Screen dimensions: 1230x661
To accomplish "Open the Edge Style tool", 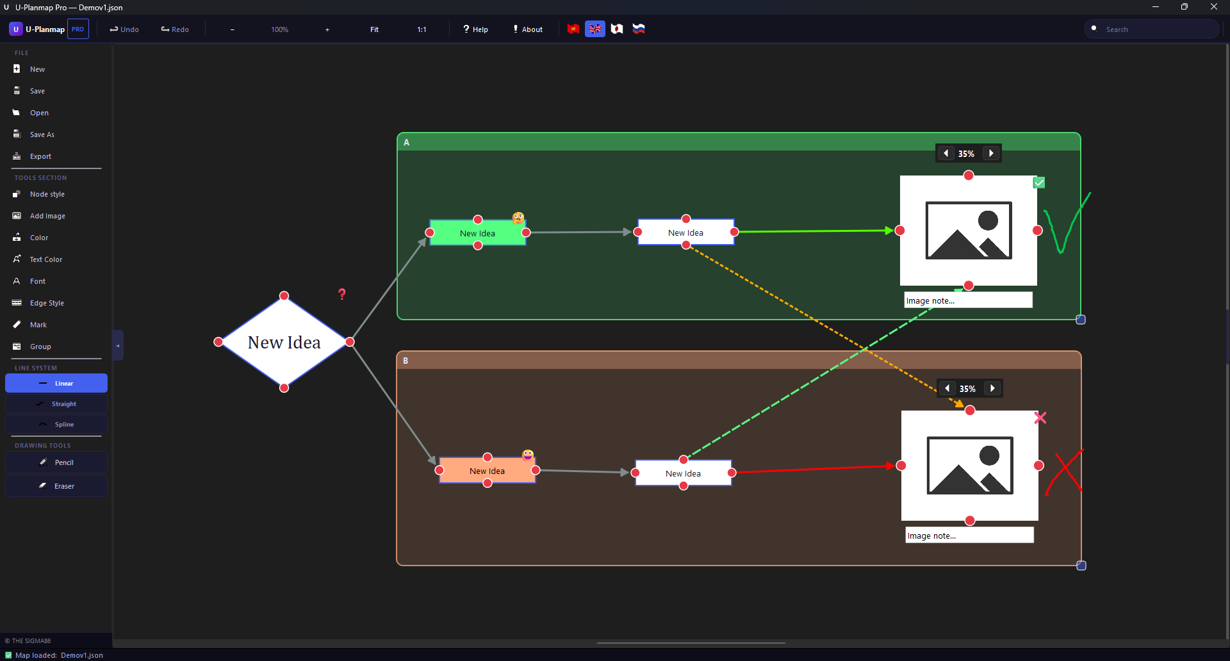I will (x=56, y=303).
